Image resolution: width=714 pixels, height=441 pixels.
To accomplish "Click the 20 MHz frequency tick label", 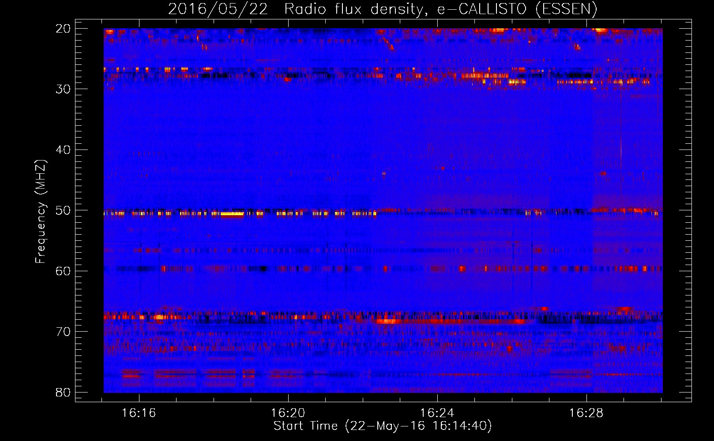I will coord(63,29).
